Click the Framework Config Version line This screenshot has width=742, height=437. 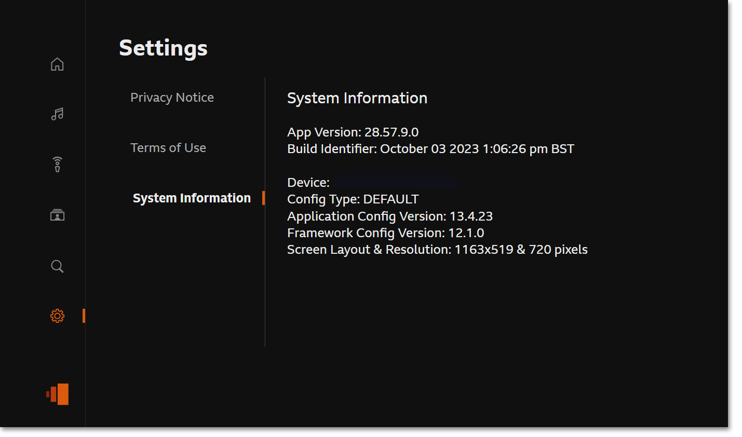pos(385,233)
